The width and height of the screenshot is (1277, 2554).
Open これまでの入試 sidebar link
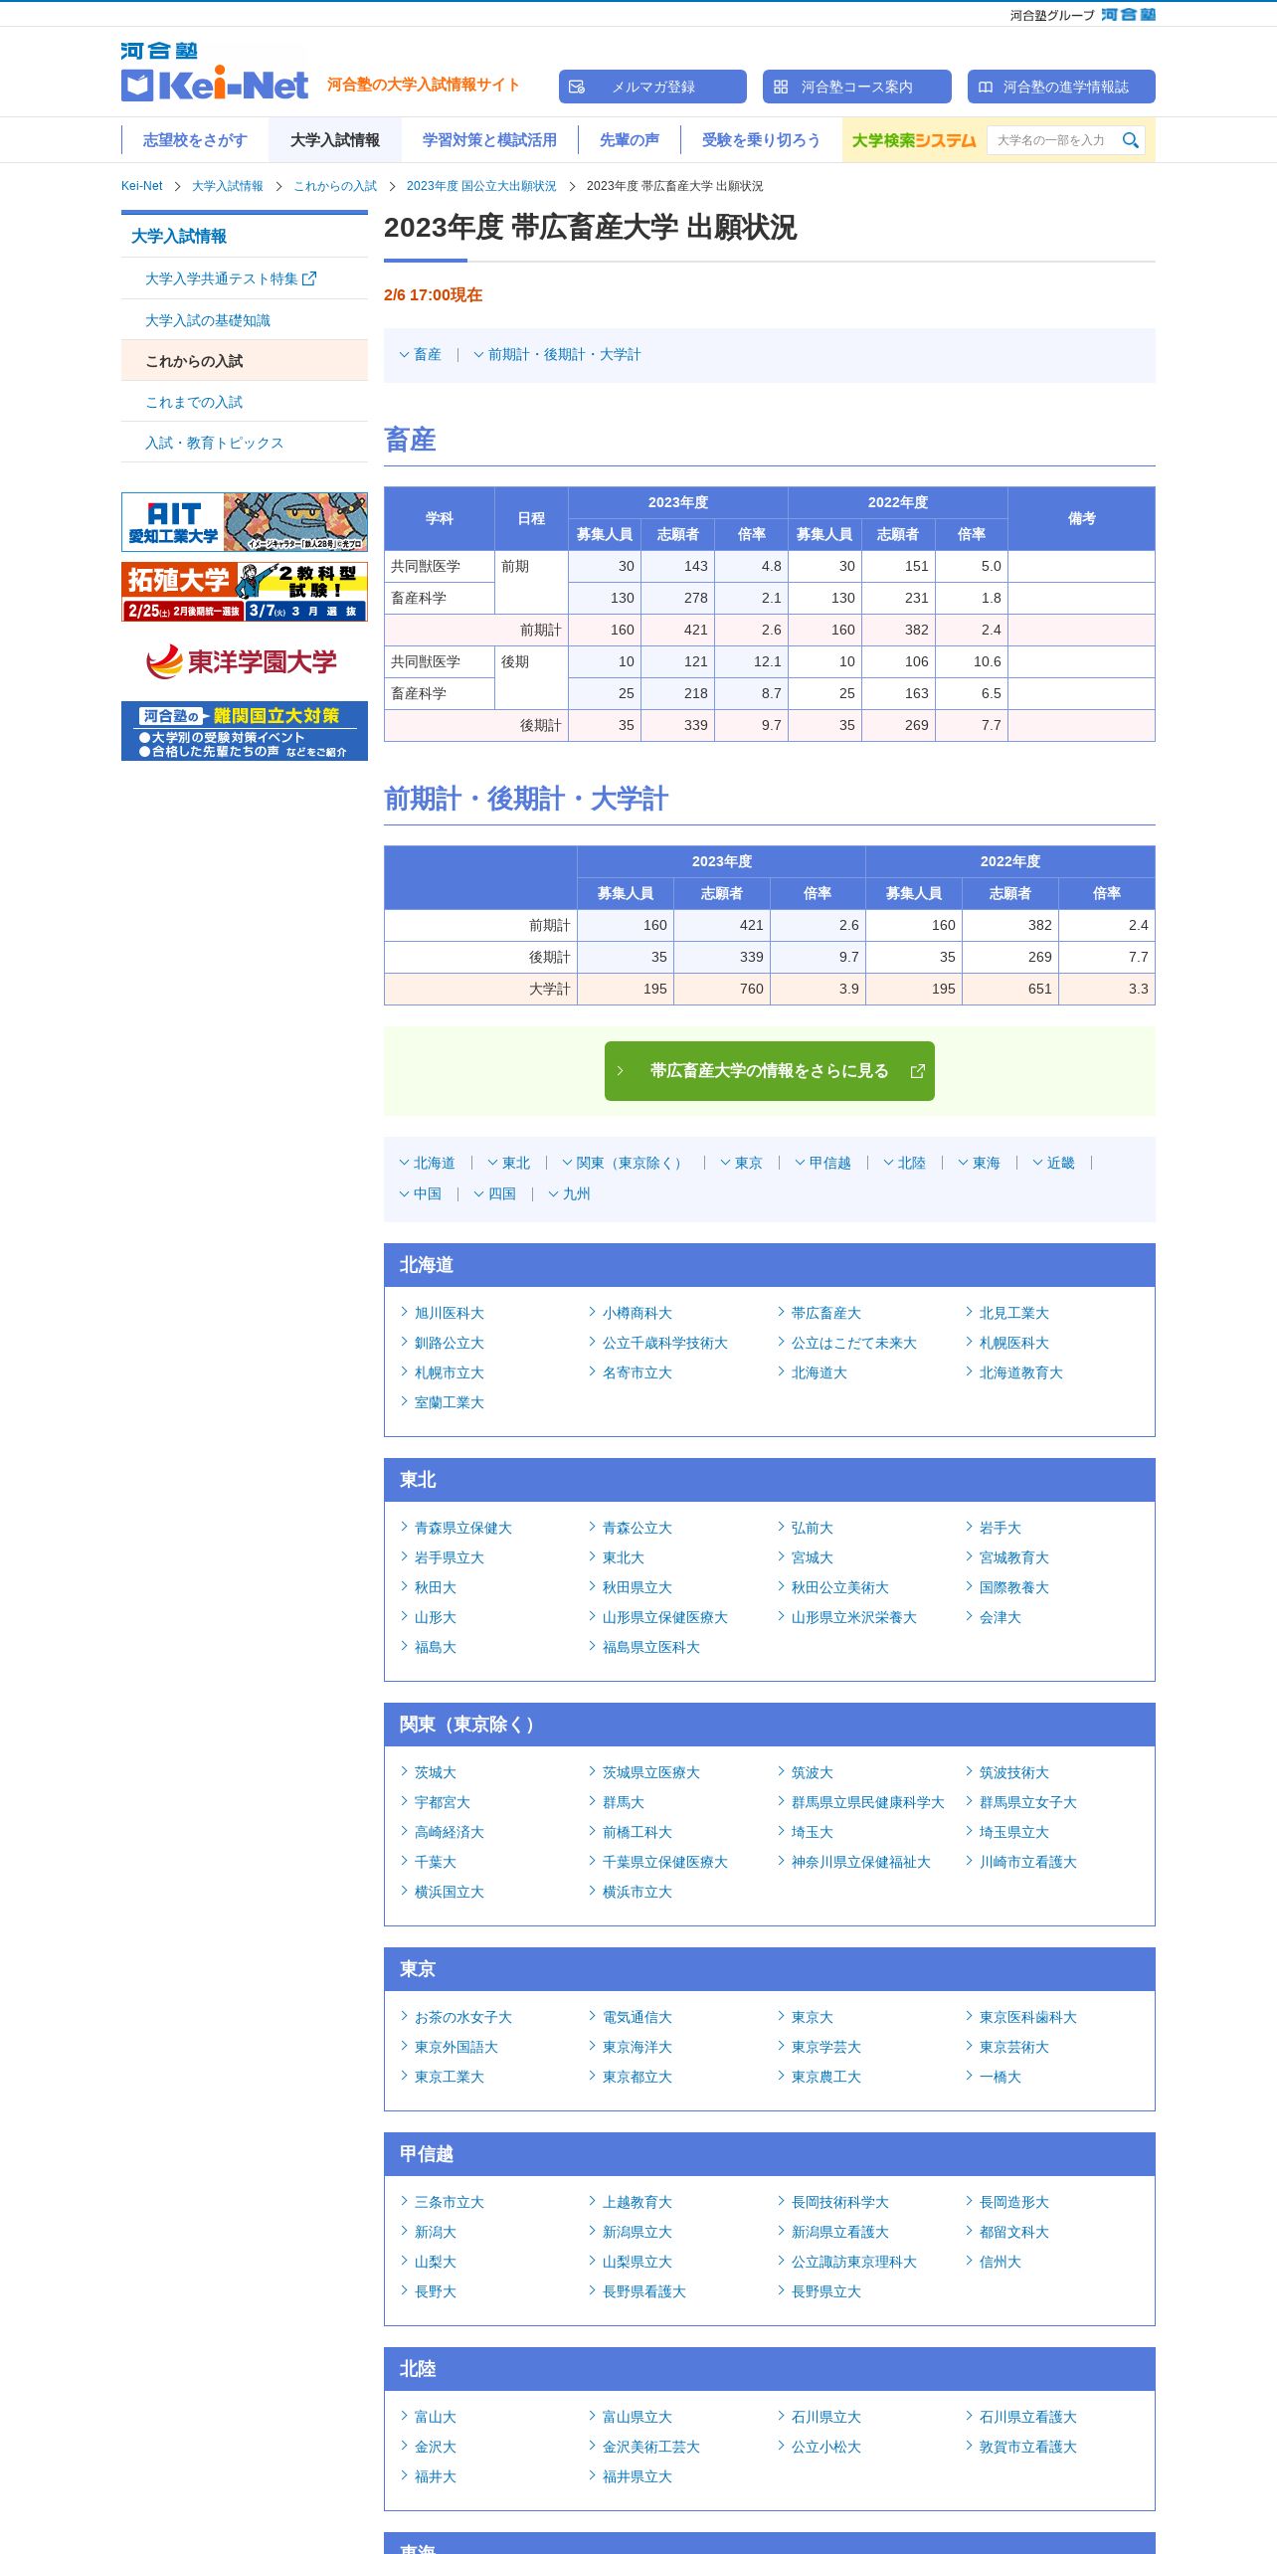click(x=245, y=402)
